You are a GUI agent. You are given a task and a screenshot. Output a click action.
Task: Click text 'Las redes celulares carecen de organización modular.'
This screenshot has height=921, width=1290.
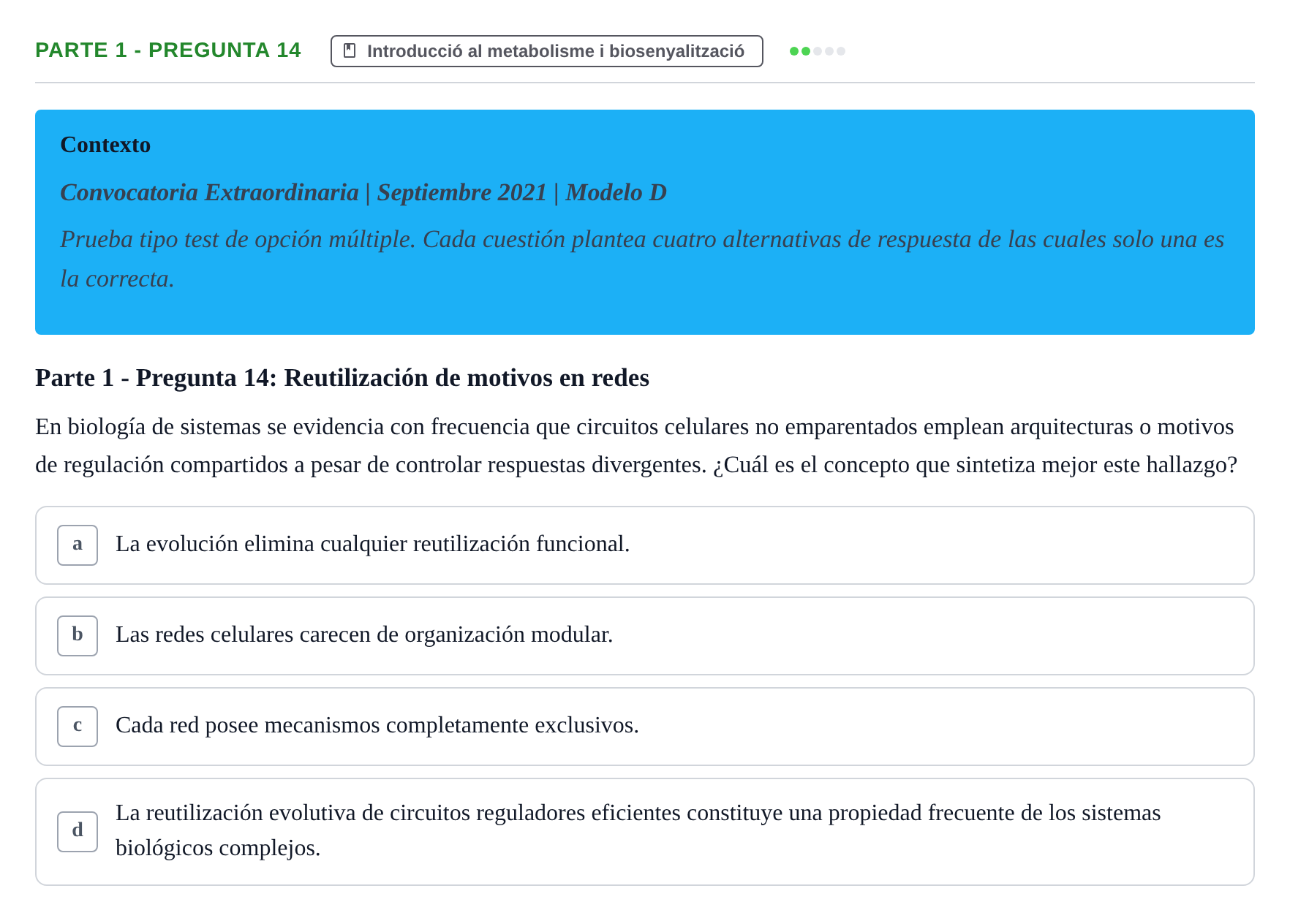(364, 634)
